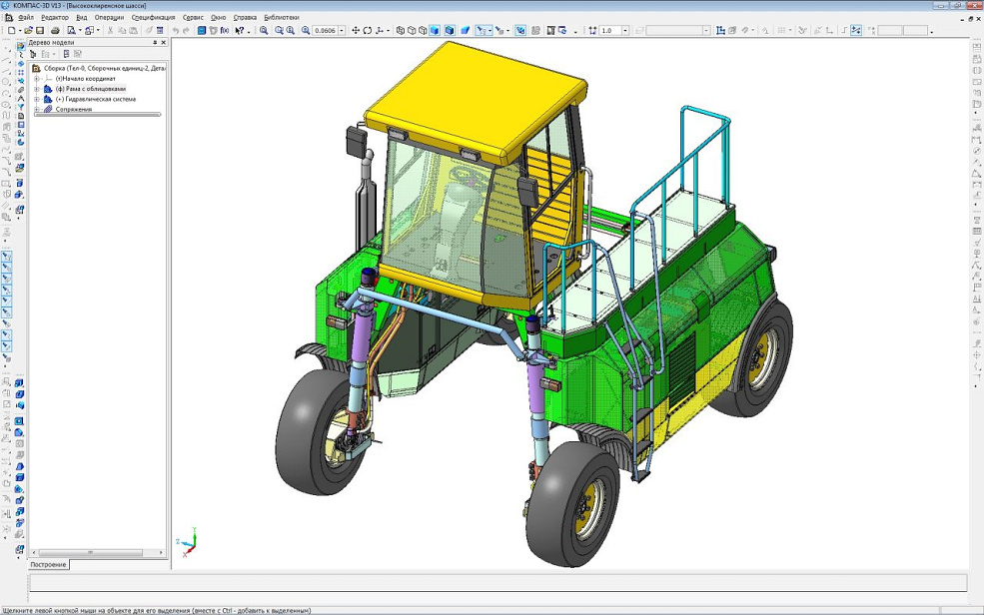Click the Open file folder icon
The height and width of the screenshot is (615, 984).
[x=28, y=31]
